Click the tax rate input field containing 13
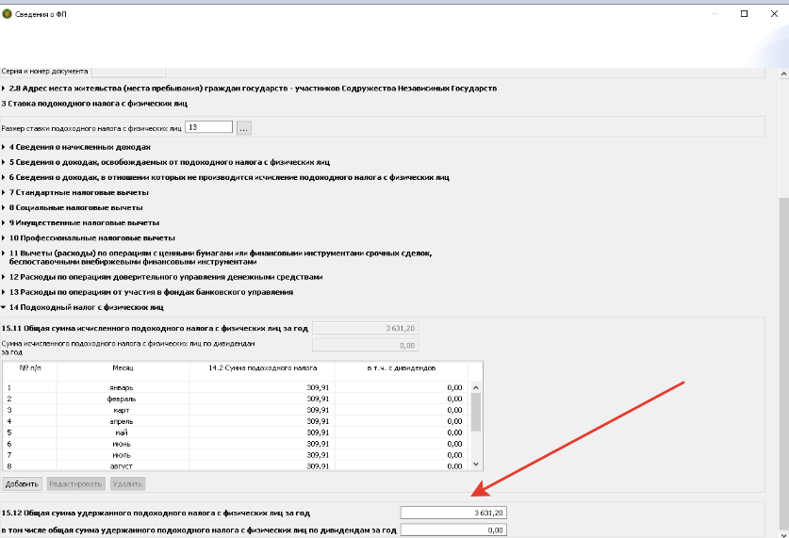This screenshot has width=789, height=538. 208,127
